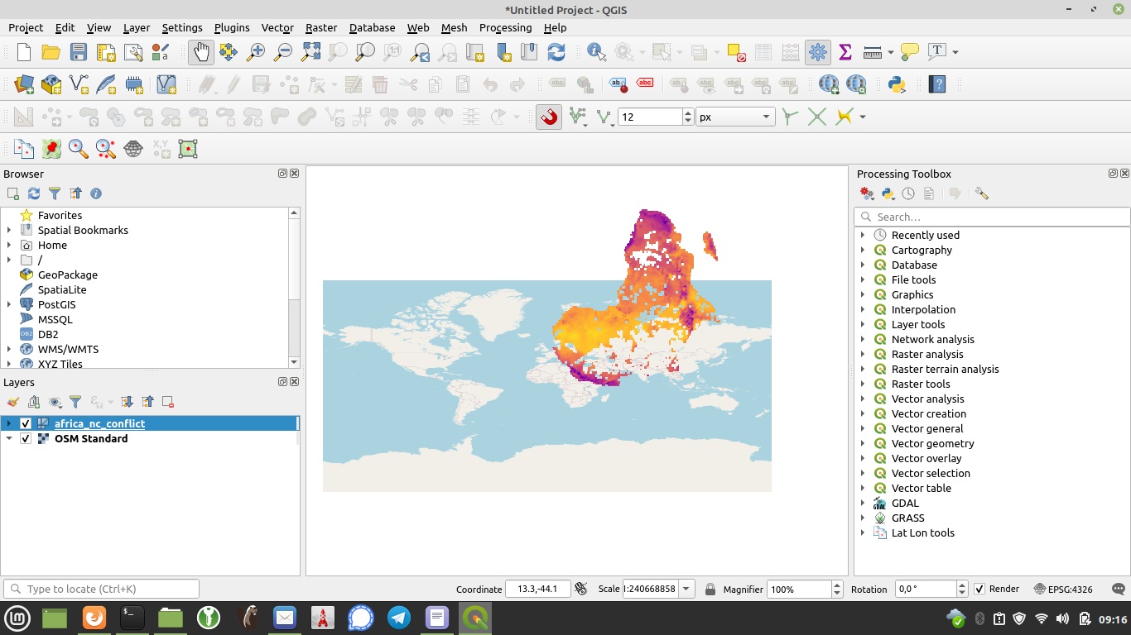Screen dimensions: 1131x635
Task: Open the Data Source Manager
Action: (24, 84)
